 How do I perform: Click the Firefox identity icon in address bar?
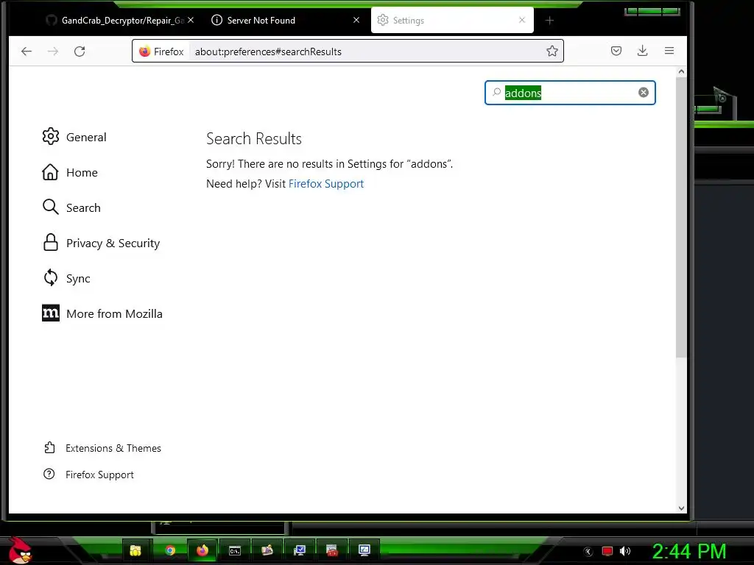coord(161,51)
